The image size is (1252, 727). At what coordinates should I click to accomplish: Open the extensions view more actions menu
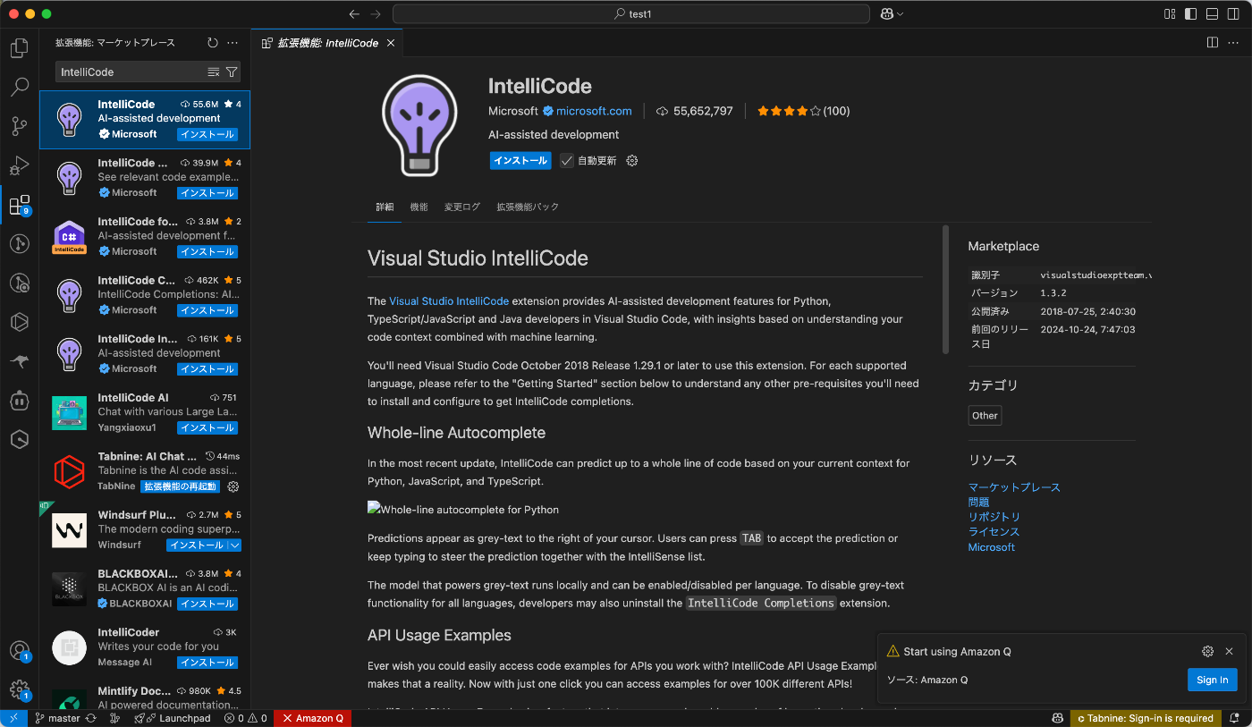click(233, 42)
